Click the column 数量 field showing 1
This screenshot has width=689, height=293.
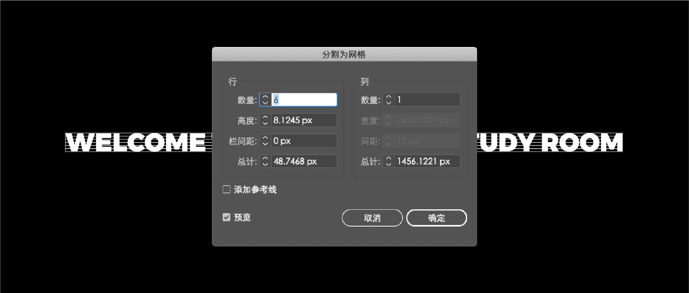[x=427, y=100]
